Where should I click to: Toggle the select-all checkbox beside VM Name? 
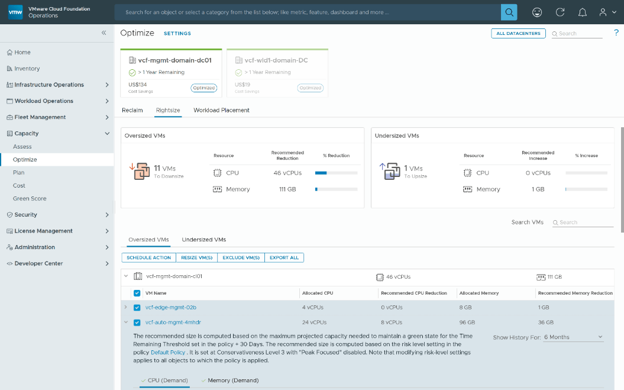(x=137, y=293)
